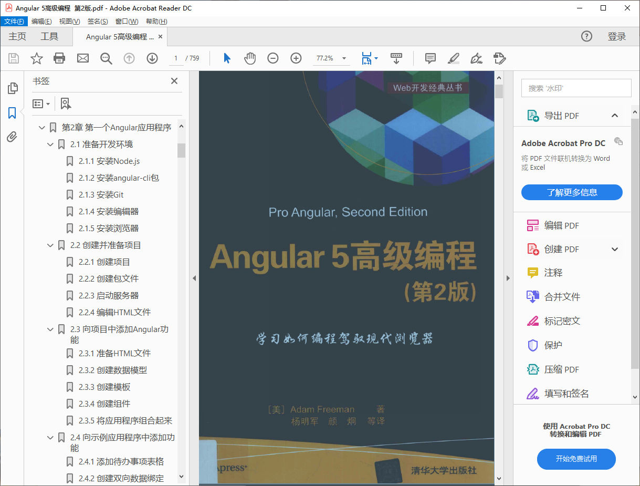The height and width of the screenshot is (486, 640).
Task: Click the find current bookmark icon
Action: tap(65, 104)
